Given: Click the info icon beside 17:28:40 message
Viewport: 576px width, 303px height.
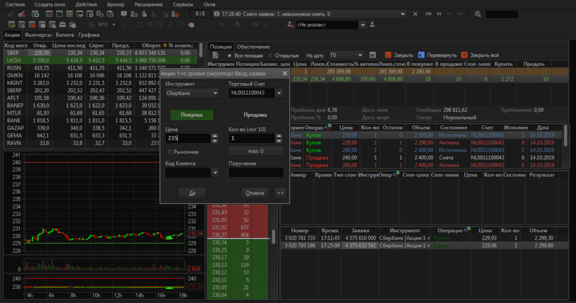Looking at the screenshot, I should click(216, 13).
